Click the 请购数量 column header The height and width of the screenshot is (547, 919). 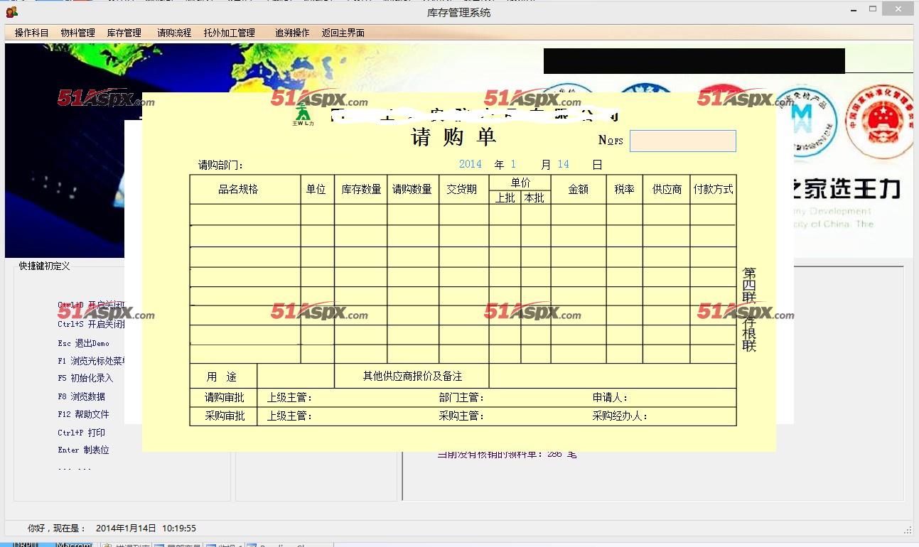pyautogui.click(x=412, y=190)
